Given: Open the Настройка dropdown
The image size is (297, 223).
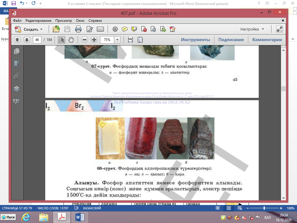Looking at the screenshot, I should click(252, 29).
